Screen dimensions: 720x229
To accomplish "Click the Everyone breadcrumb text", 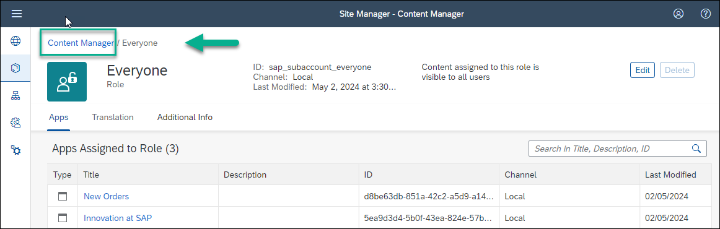I will tap(139, 43).
